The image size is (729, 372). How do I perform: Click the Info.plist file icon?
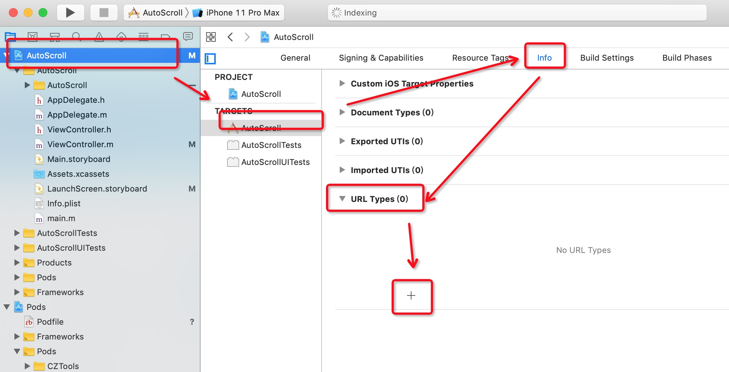click(39, 203)
